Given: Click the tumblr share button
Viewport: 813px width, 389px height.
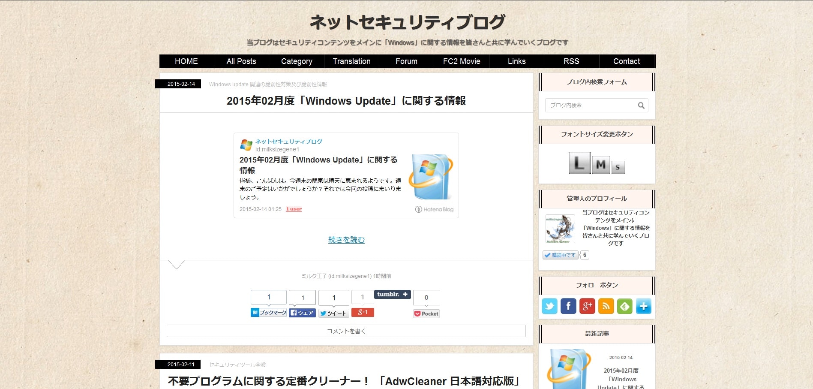Looking at the screenshot, I should [393, 294].
